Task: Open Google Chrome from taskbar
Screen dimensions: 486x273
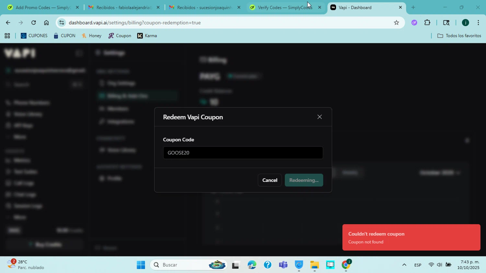Action: (346, 265)
